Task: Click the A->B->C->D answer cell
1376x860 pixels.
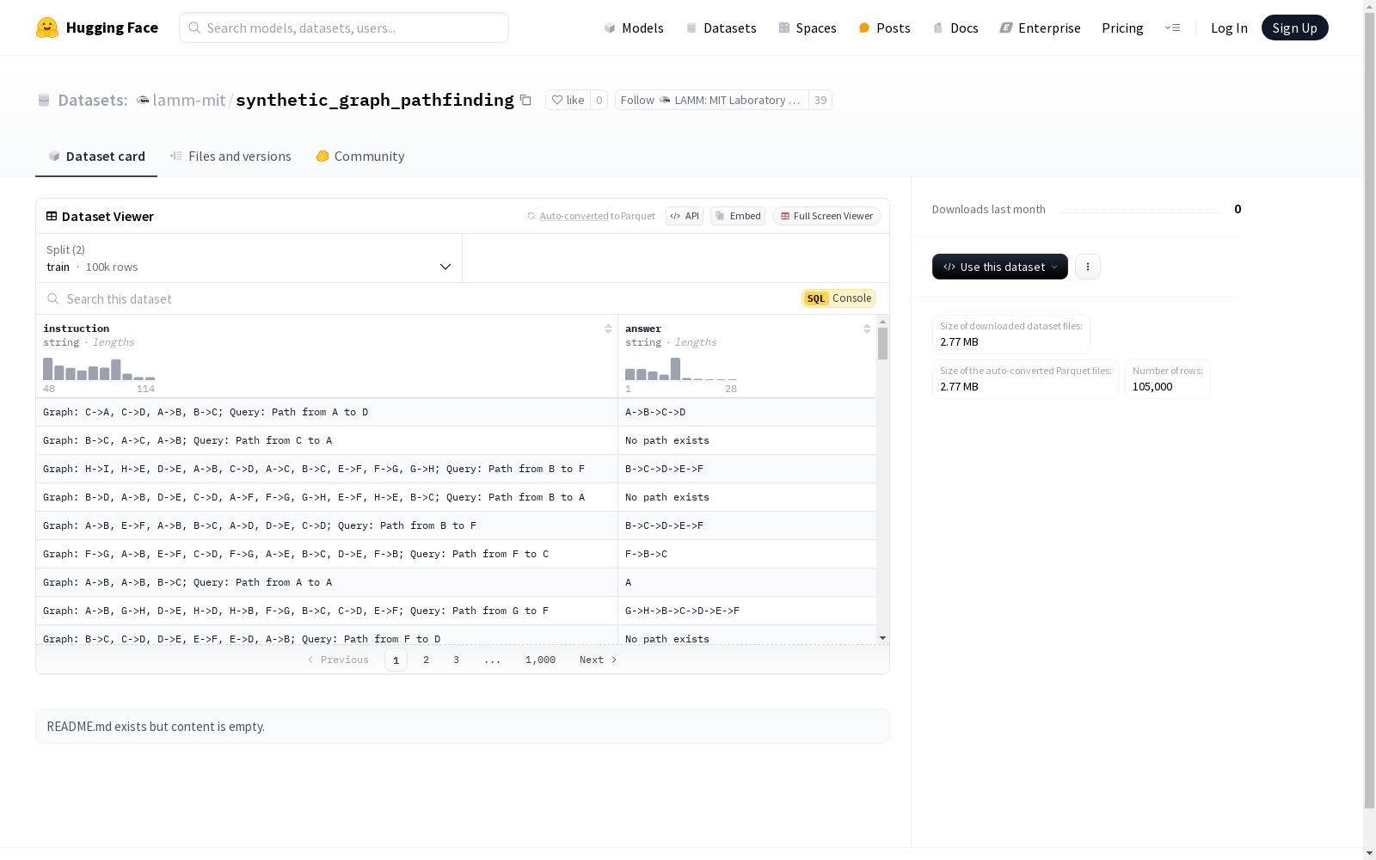Action: pyautogui.click(x=746, y=412)
